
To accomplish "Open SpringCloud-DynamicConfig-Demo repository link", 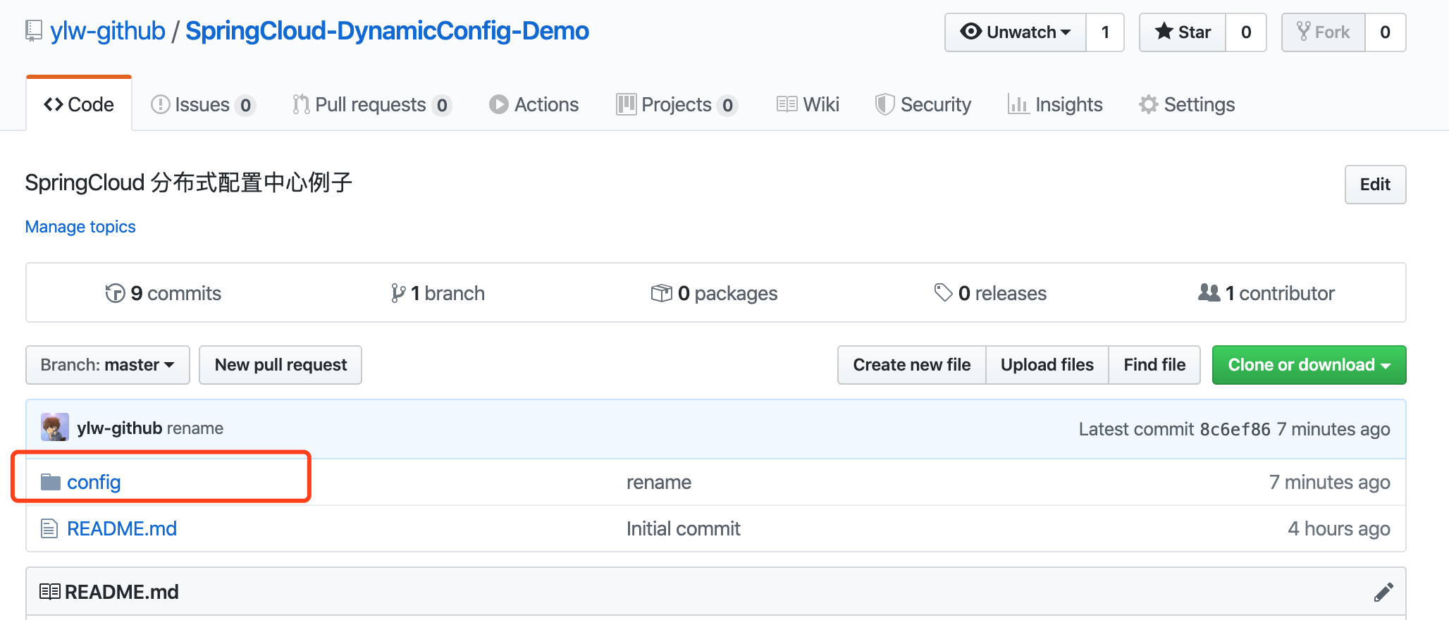I will pos(387,31).
